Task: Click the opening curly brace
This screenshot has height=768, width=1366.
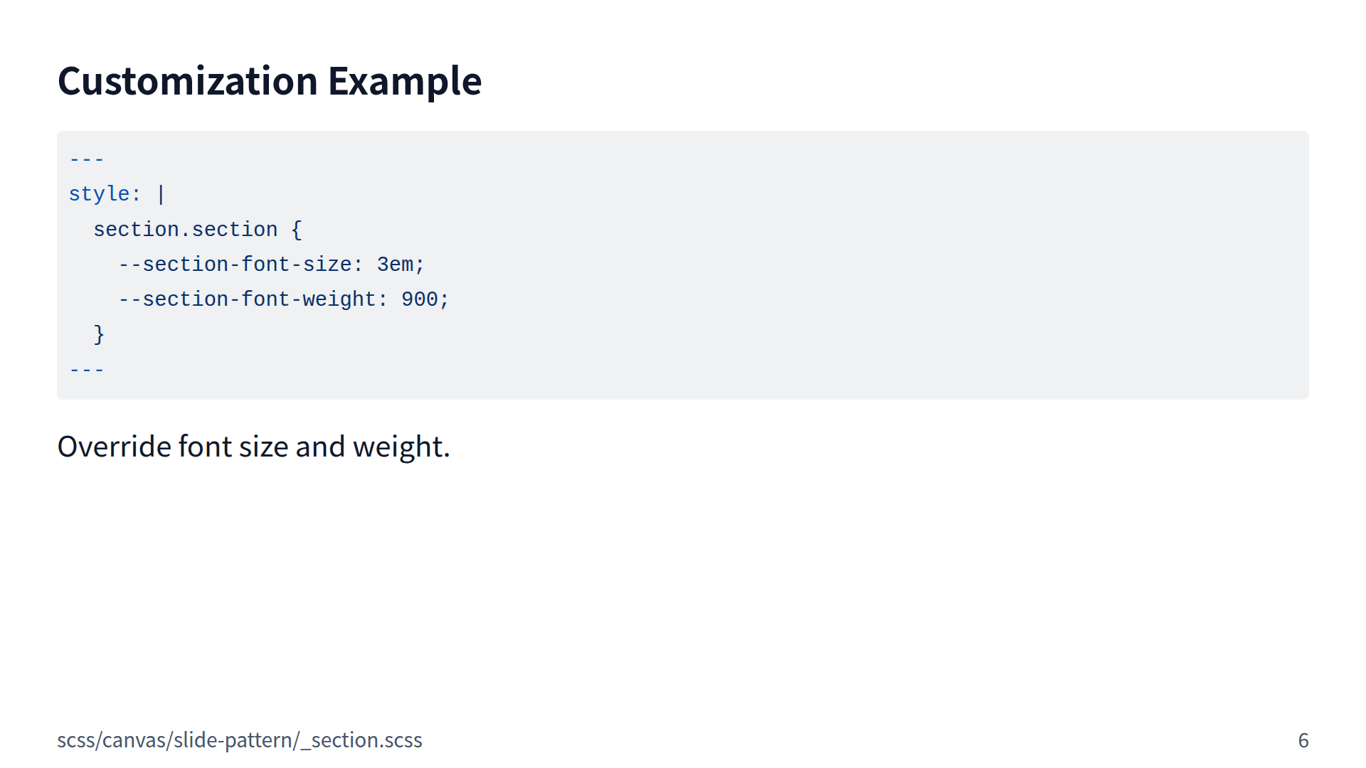Action: pos(297,230)
